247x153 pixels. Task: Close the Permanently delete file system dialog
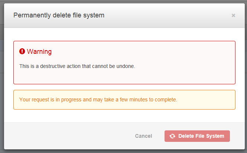click(233, 16)
